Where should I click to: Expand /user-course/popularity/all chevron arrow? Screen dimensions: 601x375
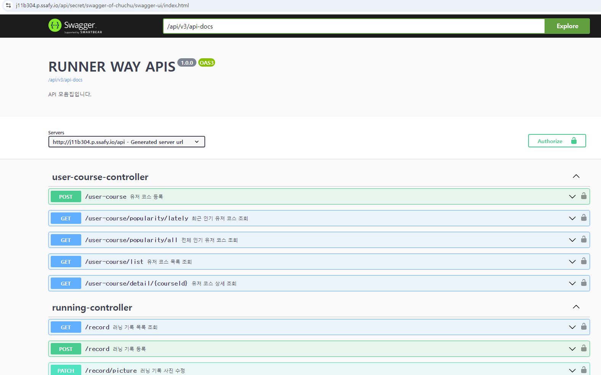[572, 240]
